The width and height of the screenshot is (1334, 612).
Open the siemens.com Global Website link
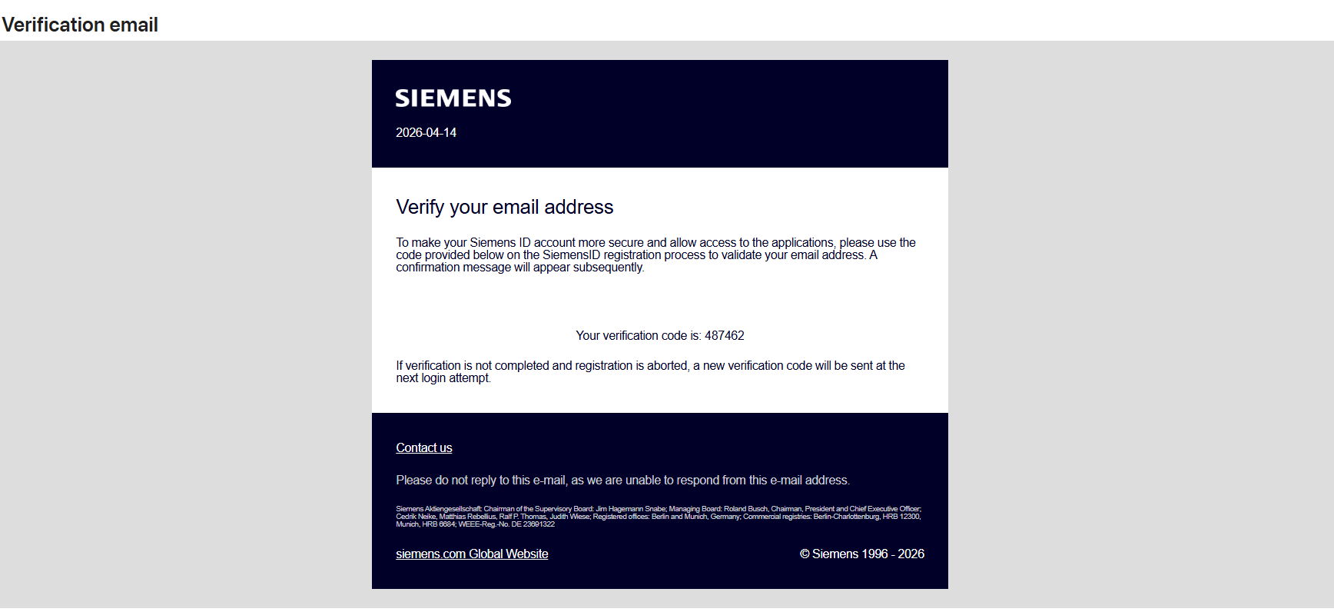click(472, 554)
